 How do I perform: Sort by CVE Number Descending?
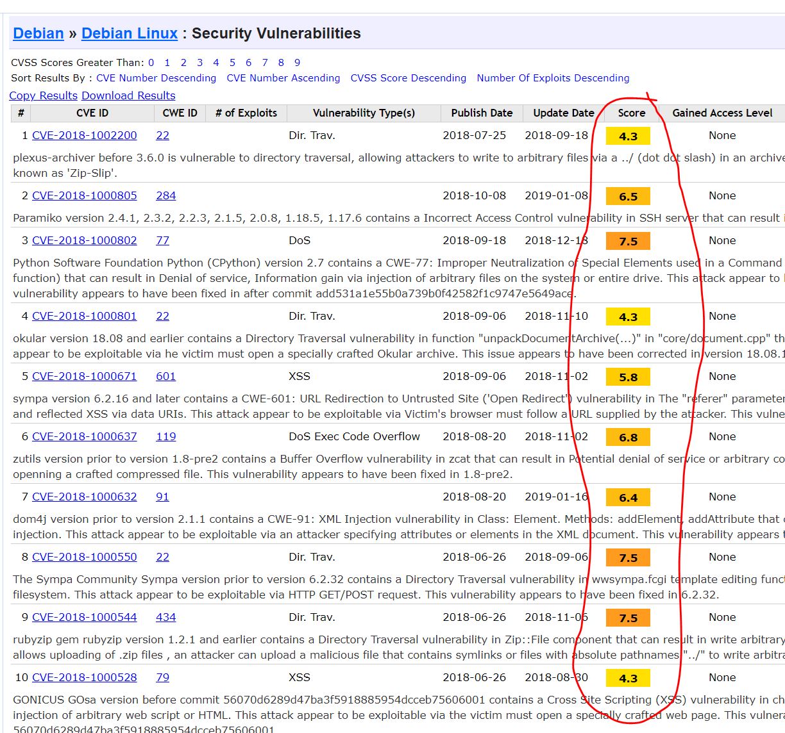click(156, 78)
